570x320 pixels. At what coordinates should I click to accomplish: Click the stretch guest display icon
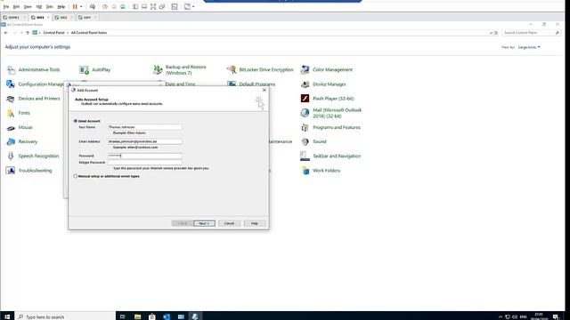187,6
